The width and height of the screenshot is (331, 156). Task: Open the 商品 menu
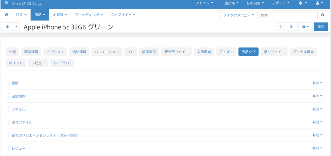coord(40,15)
